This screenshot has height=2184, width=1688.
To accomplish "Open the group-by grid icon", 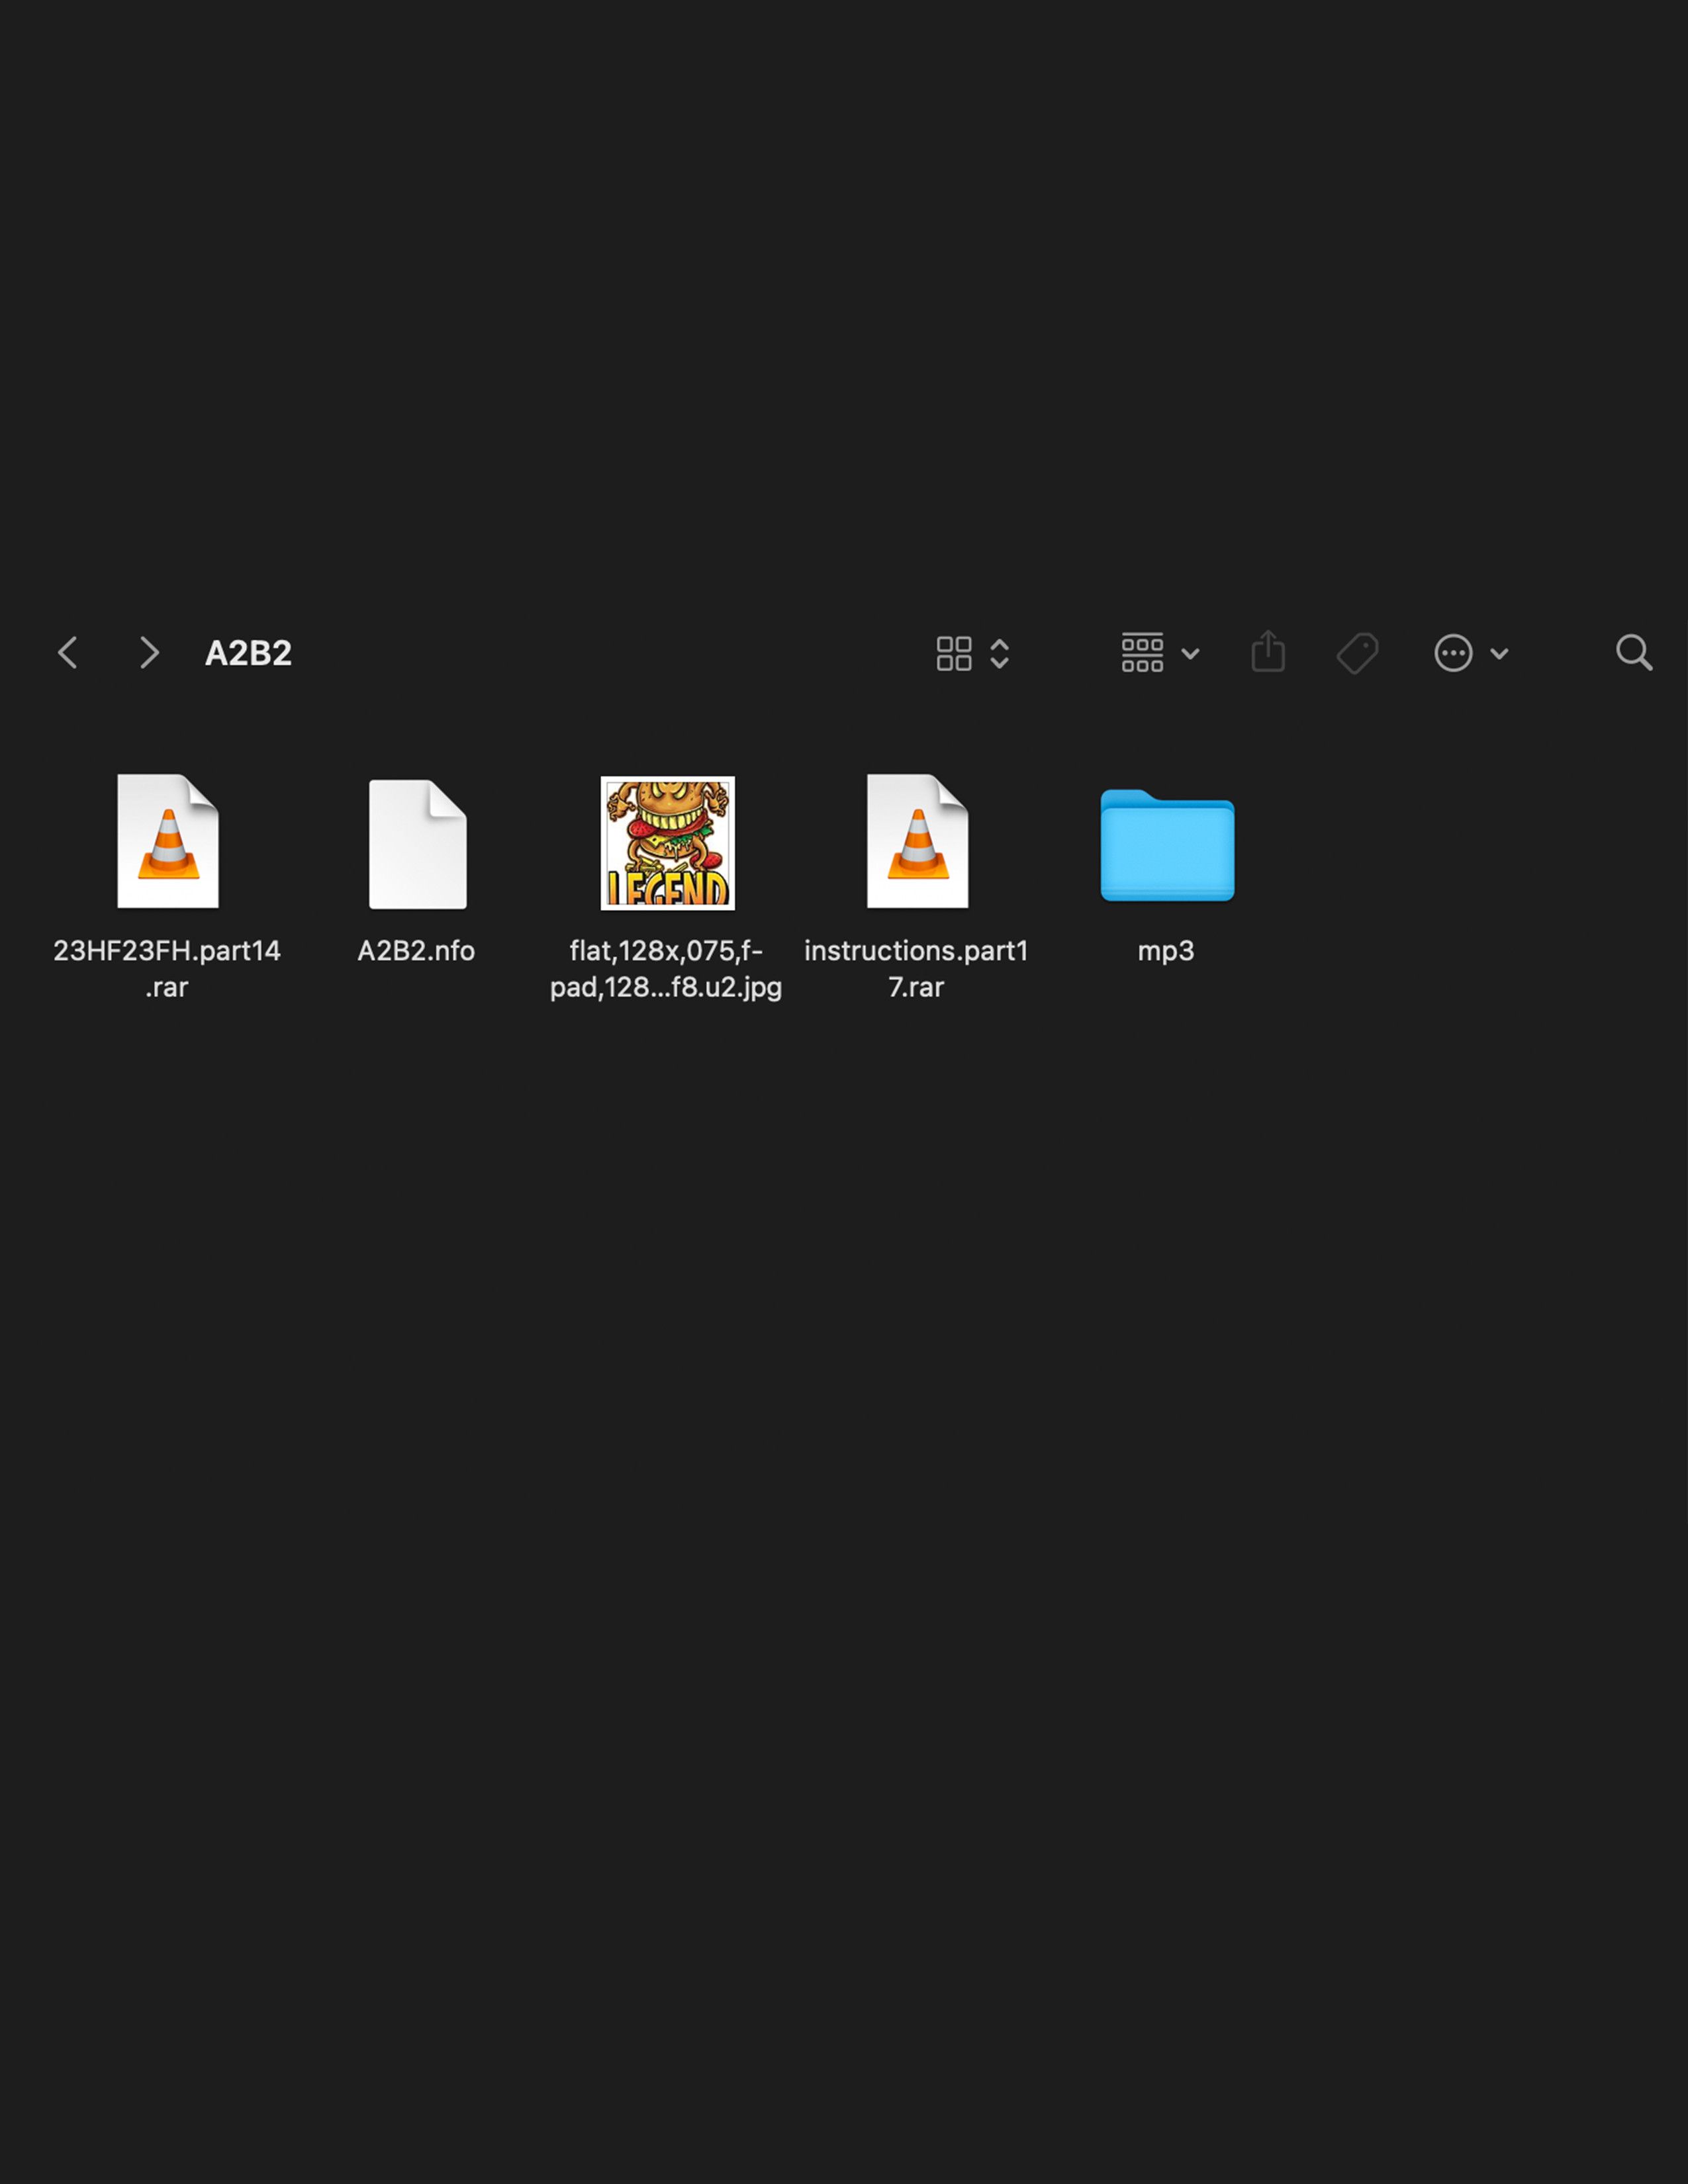I will (x=1142, y=653).
